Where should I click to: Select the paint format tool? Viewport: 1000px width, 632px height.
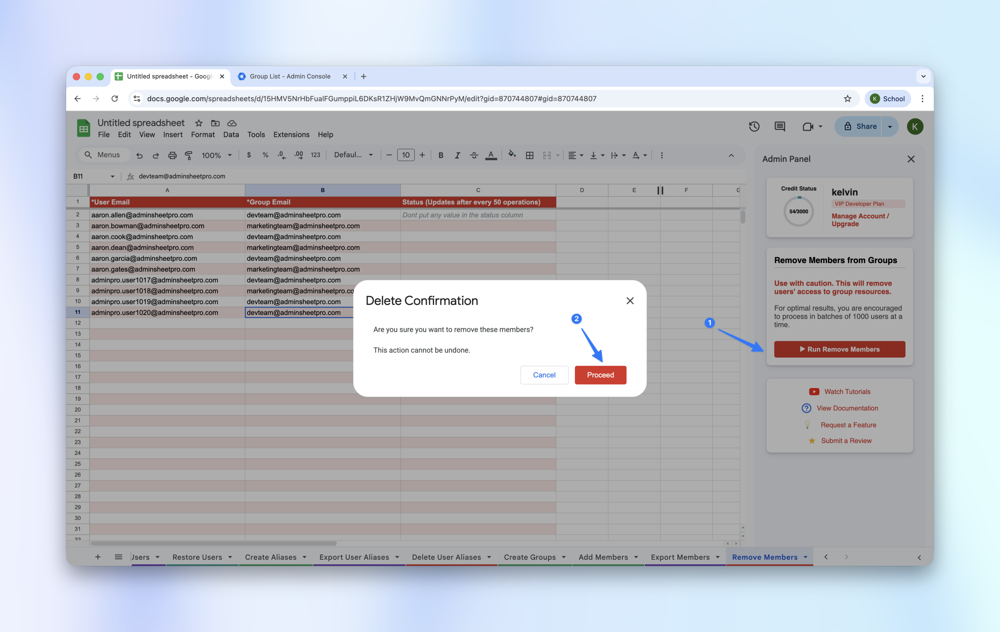tap(189, 155)
